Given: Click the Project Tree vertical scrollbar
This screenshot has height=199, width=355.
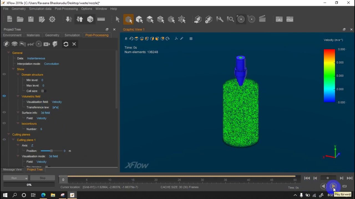Looking at the screenshot, I should tap(116, 80).
